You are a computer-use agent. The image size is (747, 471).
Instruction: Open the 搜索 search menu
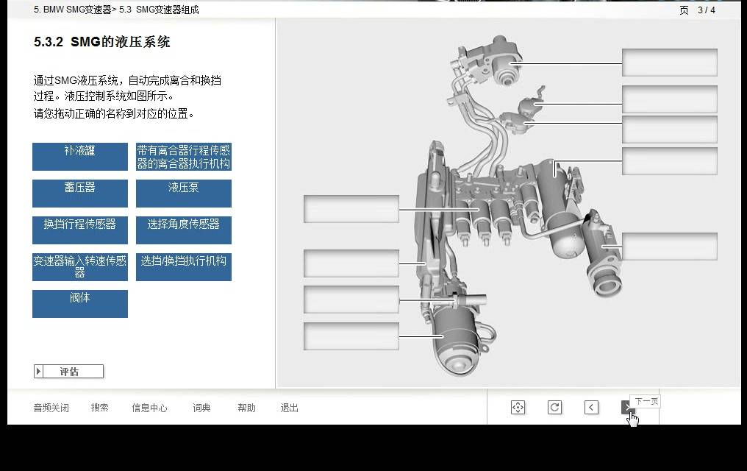(x=99, y=408)
